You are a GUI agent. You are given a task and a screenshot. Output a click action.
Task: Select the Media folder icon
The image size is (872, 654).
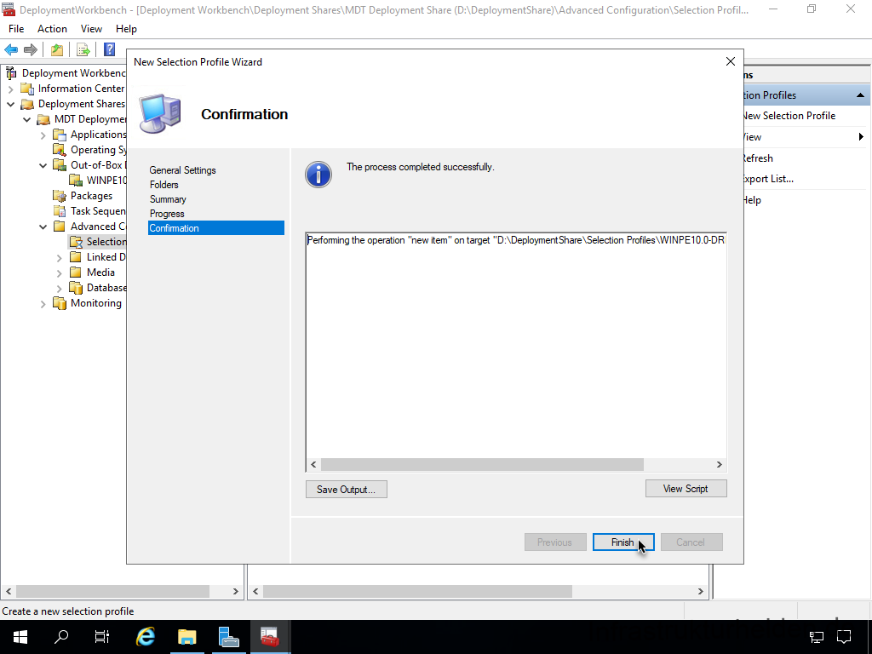pos(76,272)
